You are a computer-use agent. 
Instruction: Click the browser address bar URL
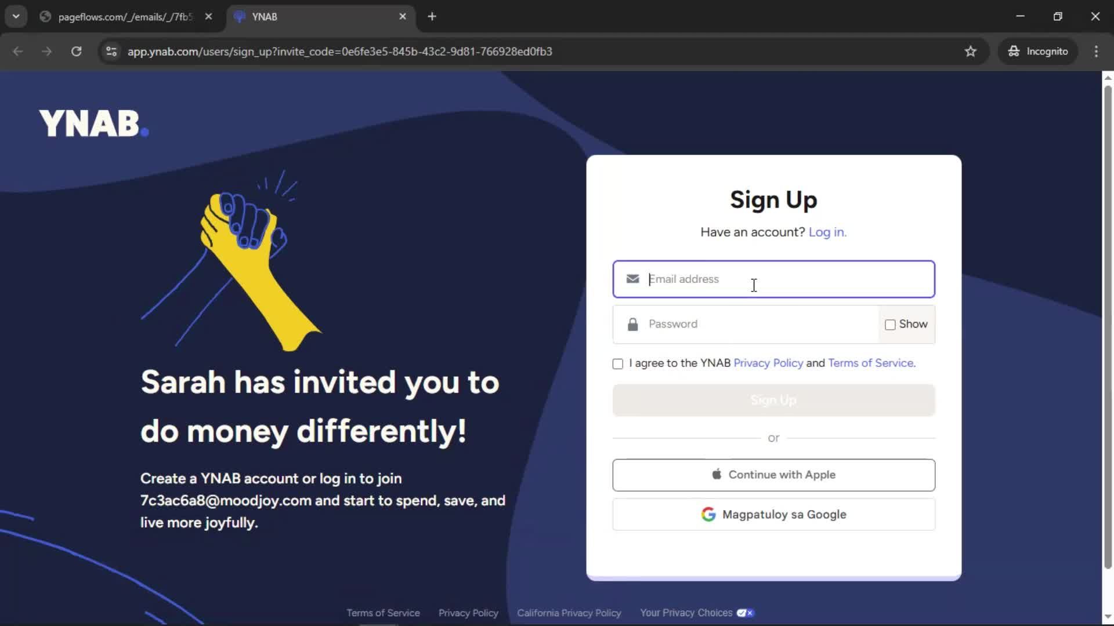pyautogui.click(x=339, y=52)
